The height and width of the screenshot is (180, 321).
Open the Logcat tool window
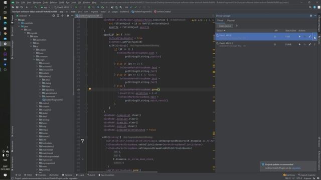tap(80, 175)
